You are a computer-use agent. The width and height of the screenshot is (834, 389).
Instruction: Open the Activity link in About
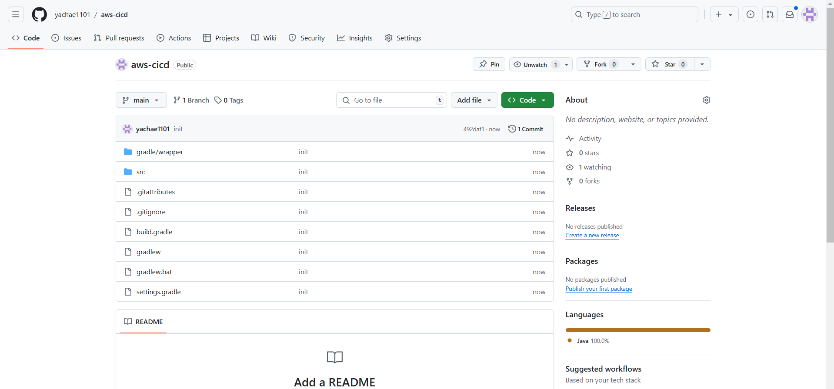584,138
